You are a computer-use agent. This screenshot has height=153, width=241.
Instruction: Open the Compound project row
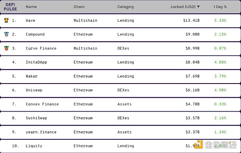(x=120, y=35)
